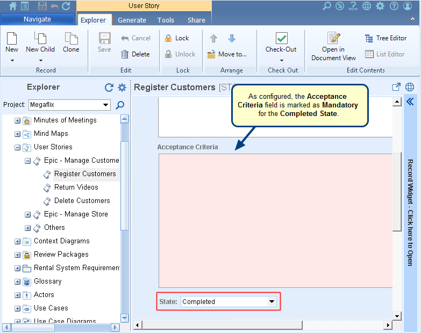Collapse Epic - Manage Customers node
This screenshot has width=421, height=333.
pos(27,161)
